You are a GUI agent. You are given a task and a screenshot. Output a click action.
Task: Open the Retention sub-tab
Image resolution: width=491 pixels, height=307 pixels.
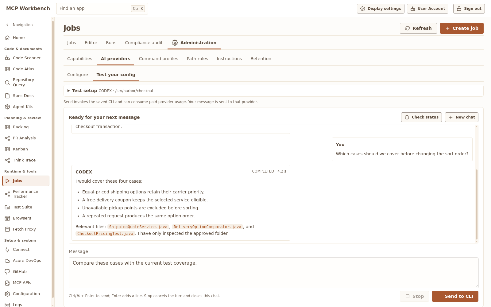[x=261, y=59]
